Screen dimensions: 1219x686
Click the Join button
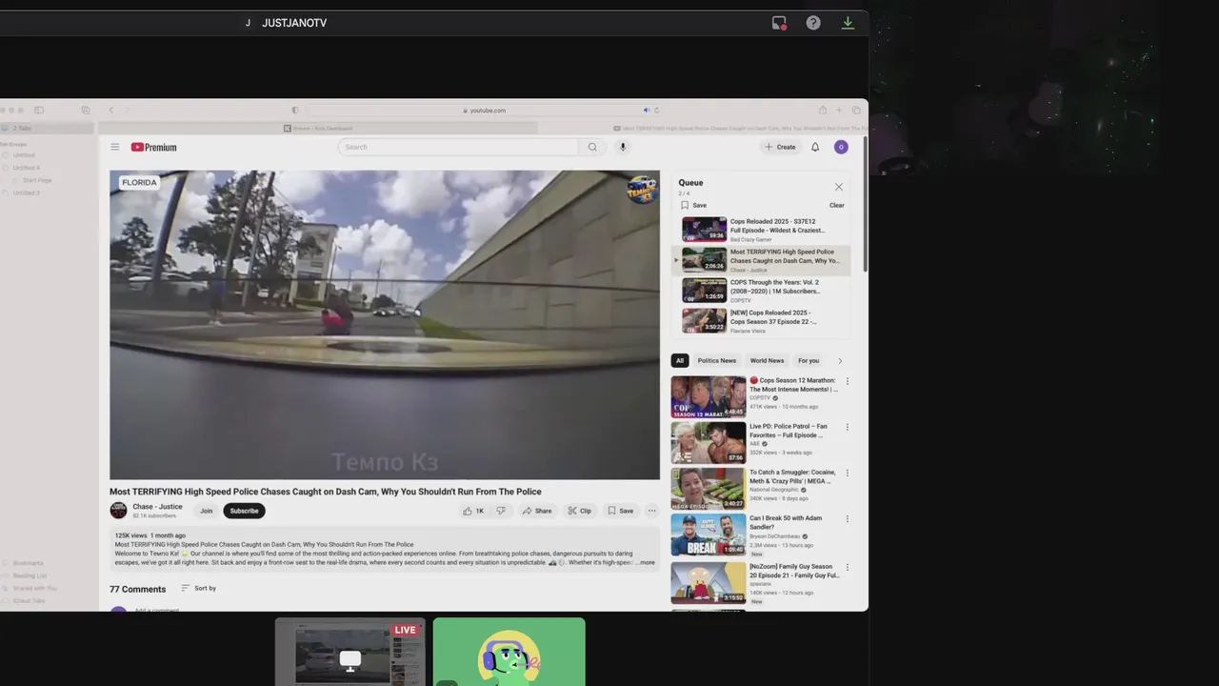206,511
